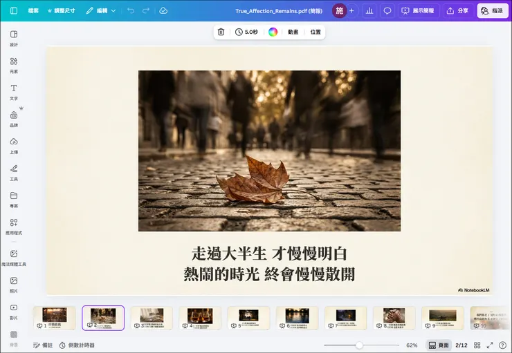Open the 照片 photos panel
This screenshot has width=512, height=353.
coord(14,285)
